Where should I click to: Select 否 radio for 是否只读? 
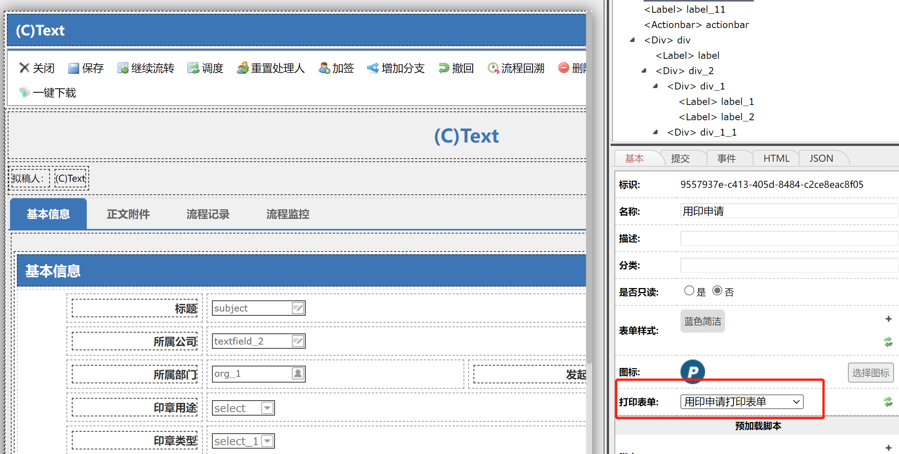point(717,291)
